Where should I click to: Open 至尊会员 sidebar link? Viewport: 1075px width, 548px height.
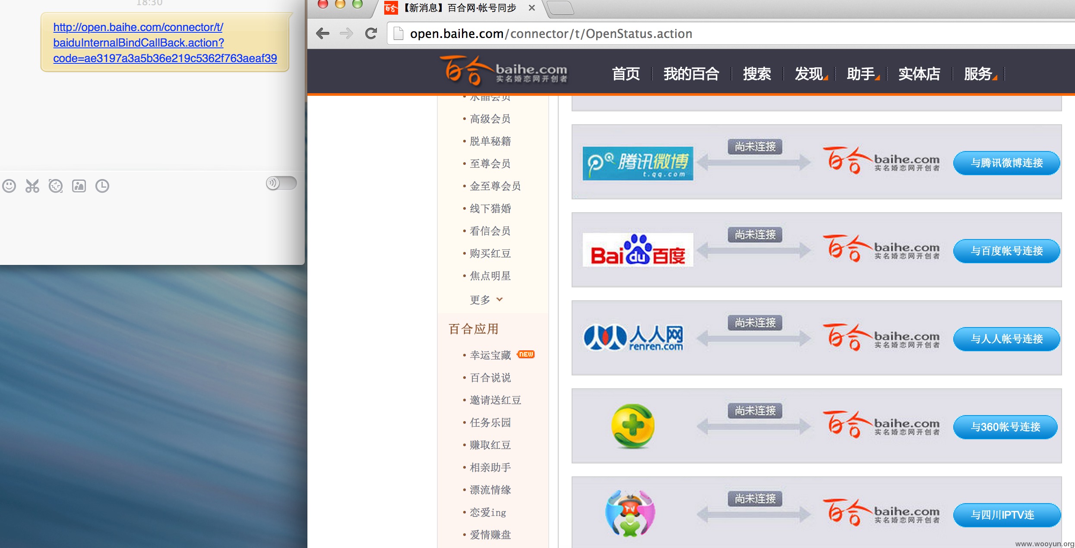pyautogui.click(x=490, y=164)
